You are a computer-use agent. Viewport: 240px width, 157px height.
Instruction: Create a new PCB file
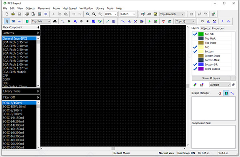pyautogui.click(x=7, y=14)
